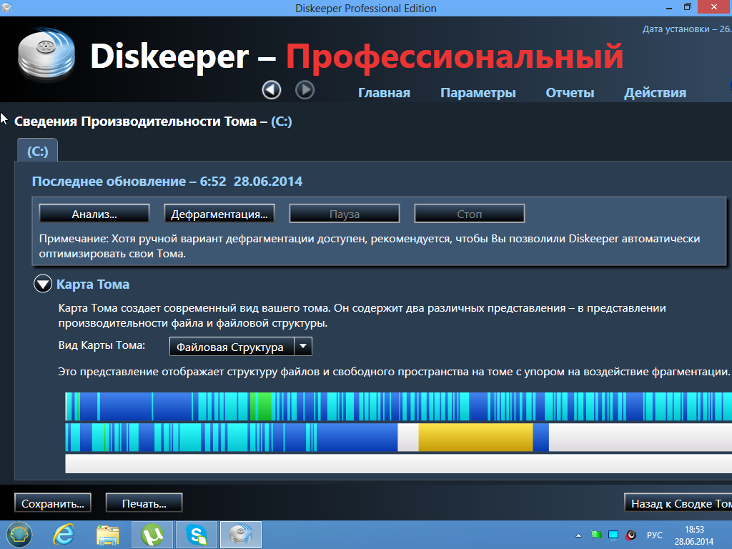Click the Сохранить... button
Image resolution: width=732 pixels, height=549 pixels.
click(x=53, y=503)
